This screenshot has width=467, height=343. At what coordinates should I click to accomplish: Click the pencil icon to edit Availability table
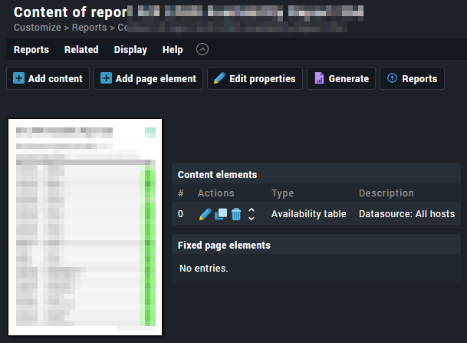click(205, 214)
